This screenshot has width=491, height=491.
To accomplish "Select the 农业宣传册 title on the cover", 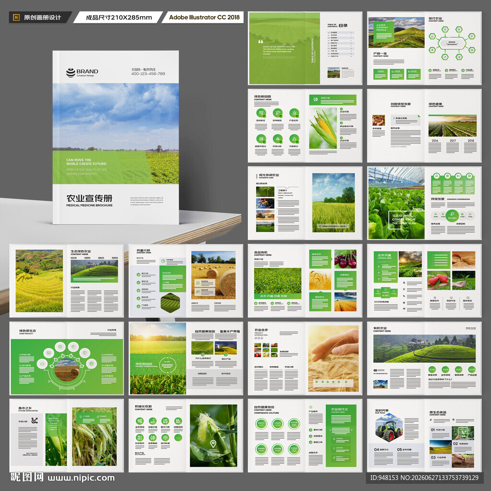I will coord(89,198).
